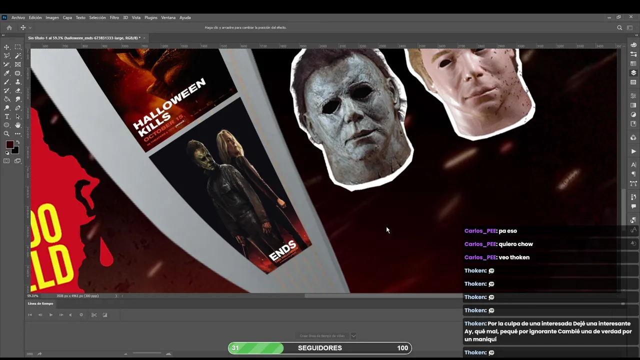Select the Eraser tool
Screen dimensions: 640x360
pos(18,90)
